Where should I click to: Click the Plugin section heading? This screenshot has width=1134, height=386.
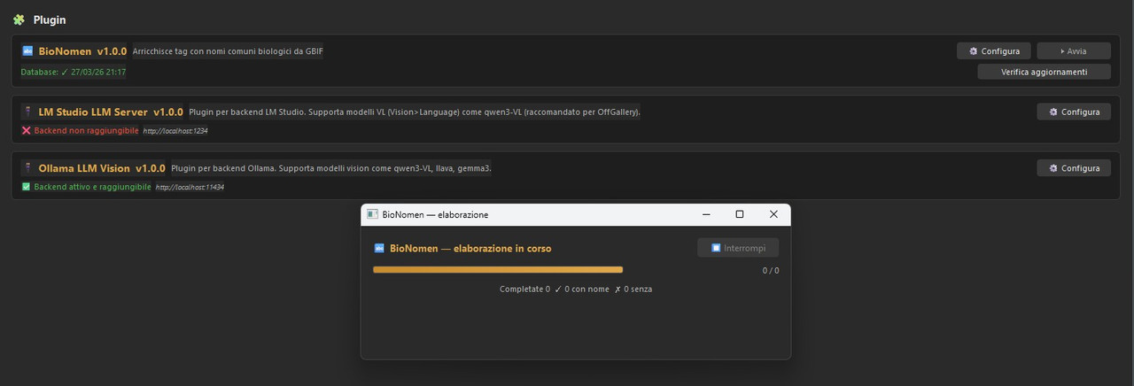pyautogui.click(x=50, y=19)
